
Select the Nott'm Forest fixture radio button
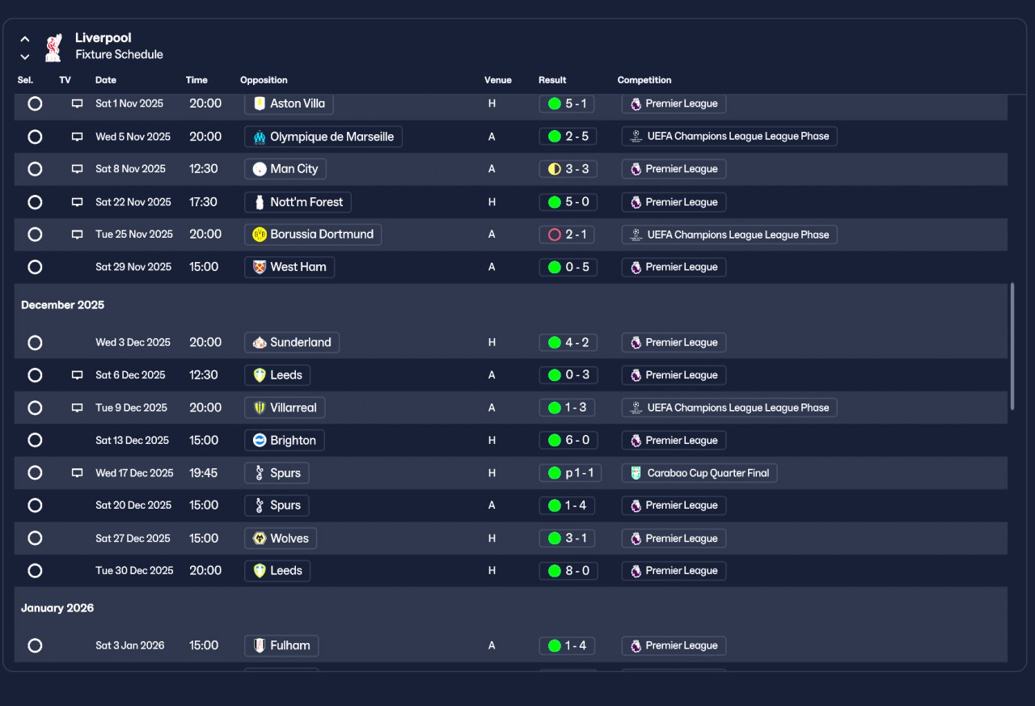pyautogui.click(x=35, y=202)
